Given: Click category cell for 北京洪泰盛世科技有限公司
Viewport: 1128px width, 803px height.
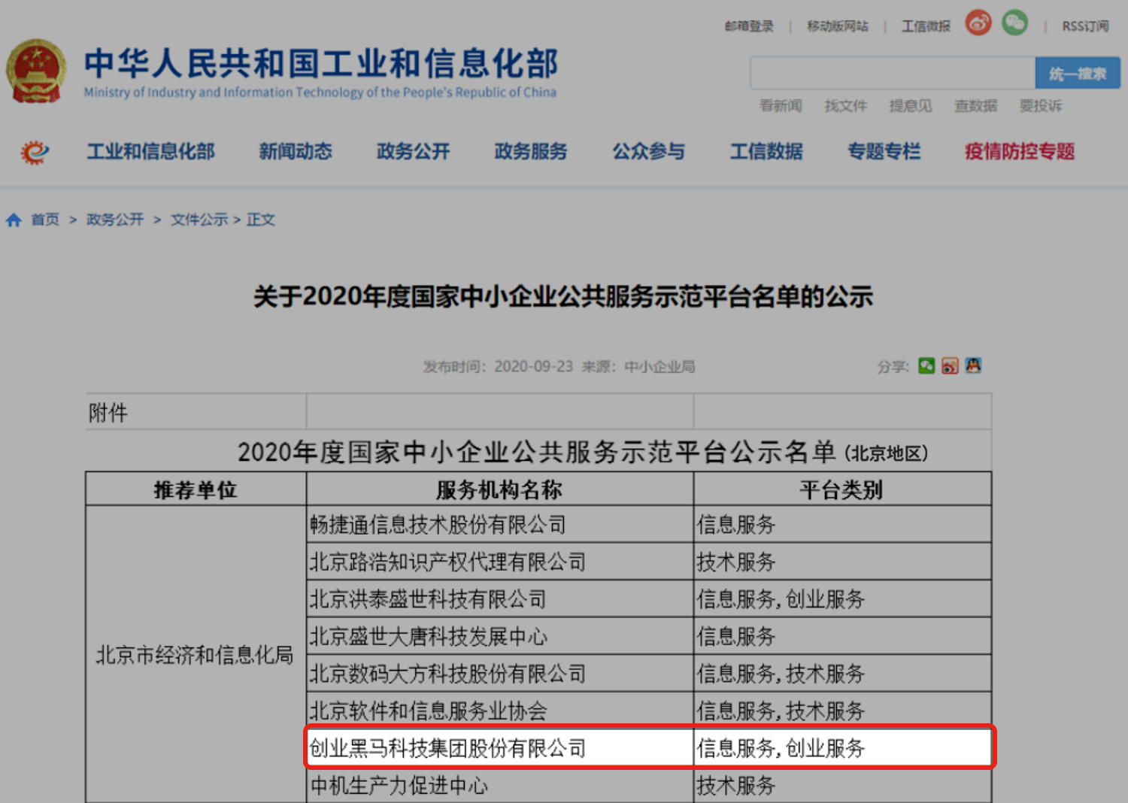Looking at the screenshot, I should pos(842,599).
